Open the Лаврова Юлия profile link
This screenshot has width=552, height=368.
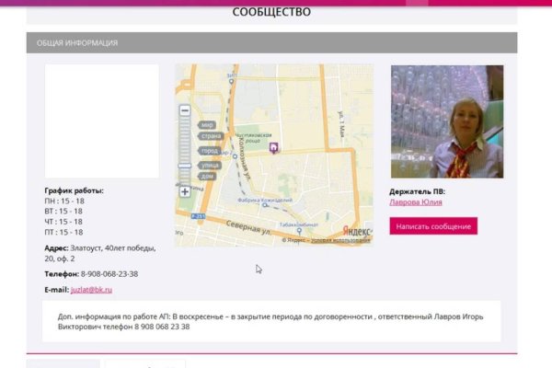pyautogui.click(x=416, y=202)
